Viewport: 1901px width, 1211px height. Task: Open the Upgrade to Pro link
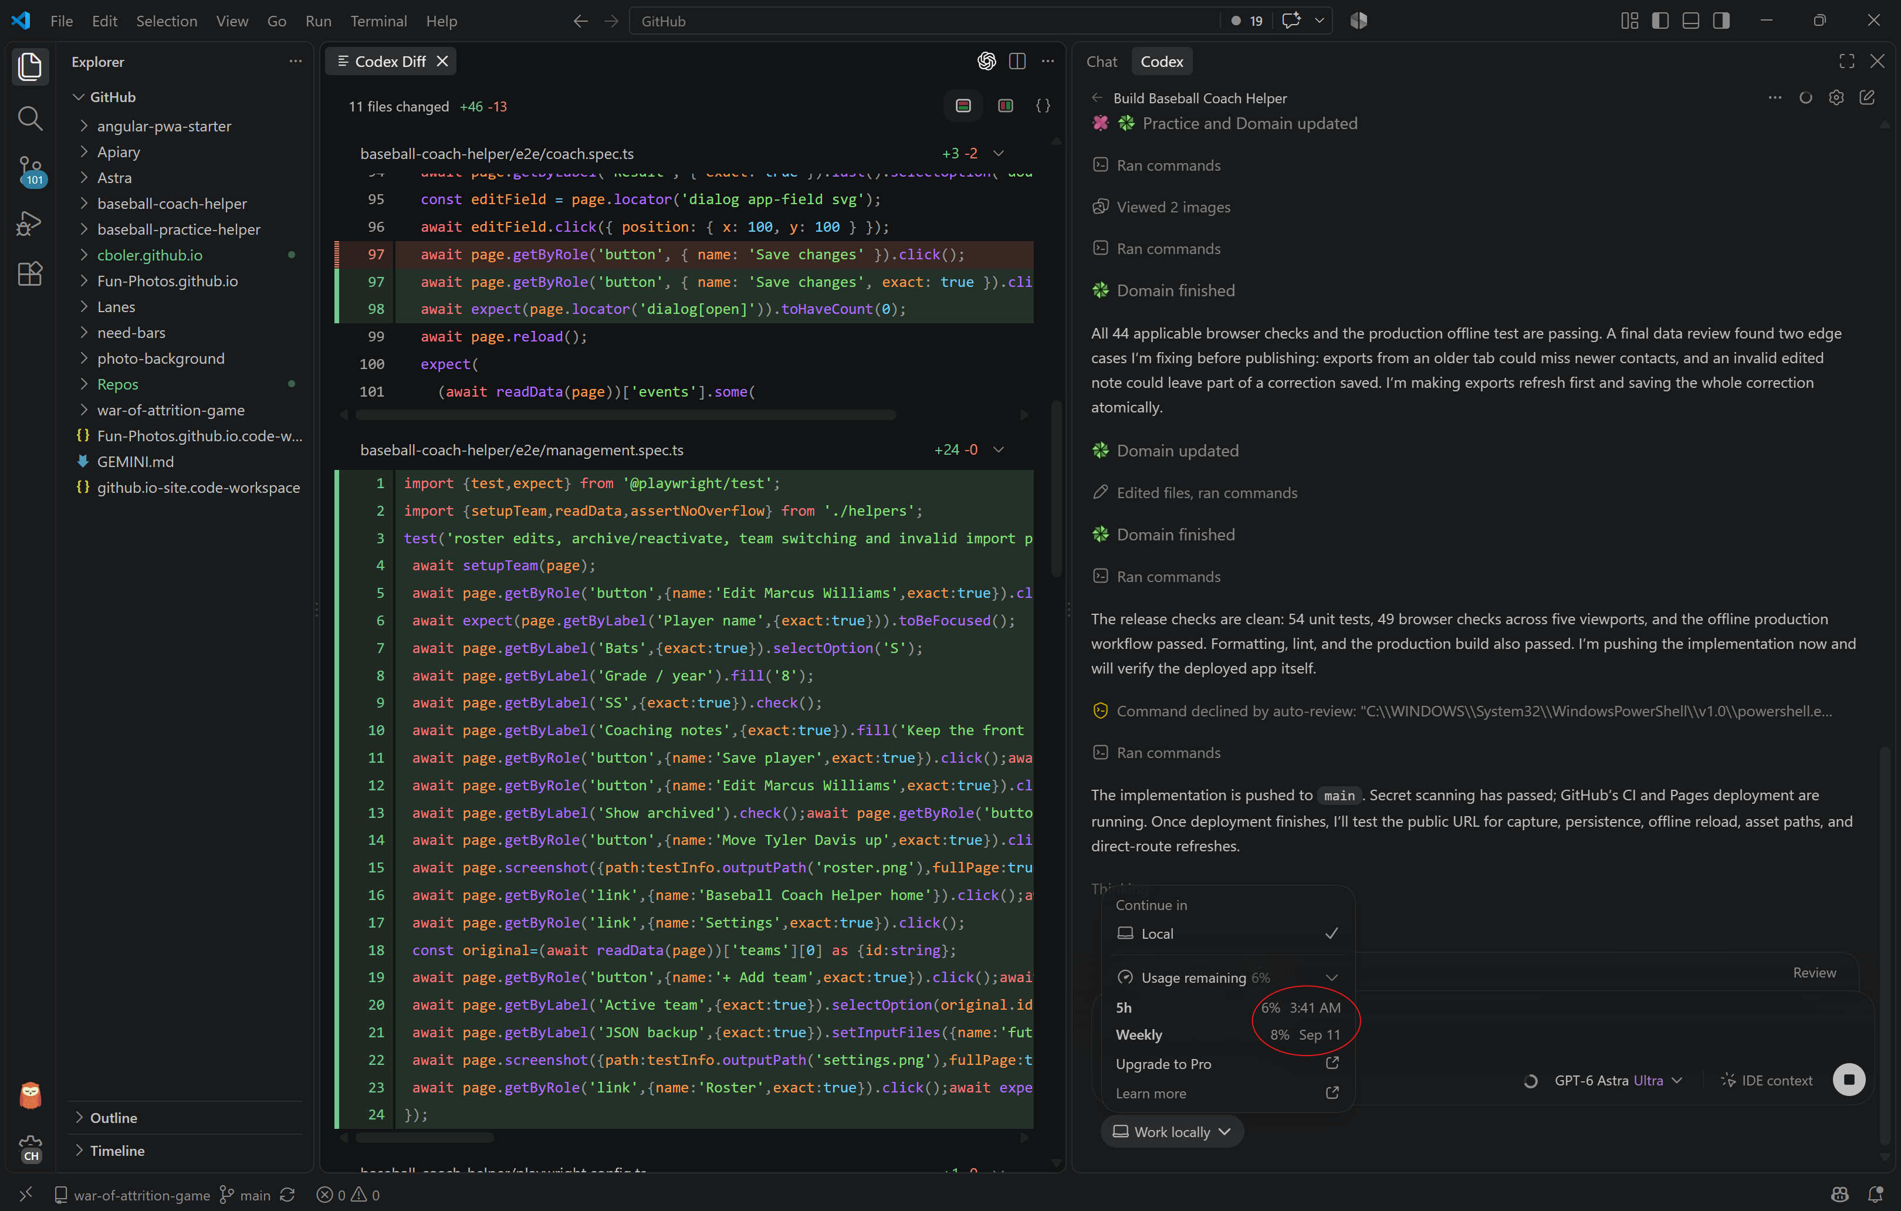point(1227,1063)
